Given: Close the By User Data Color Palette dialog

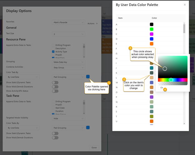Looking at the screenshot, I should point(185,5).
